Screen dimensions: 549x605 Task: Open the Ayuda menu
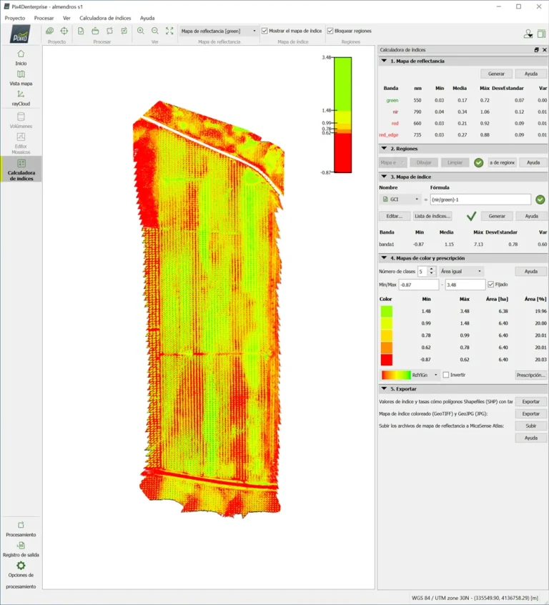[147, 18]
